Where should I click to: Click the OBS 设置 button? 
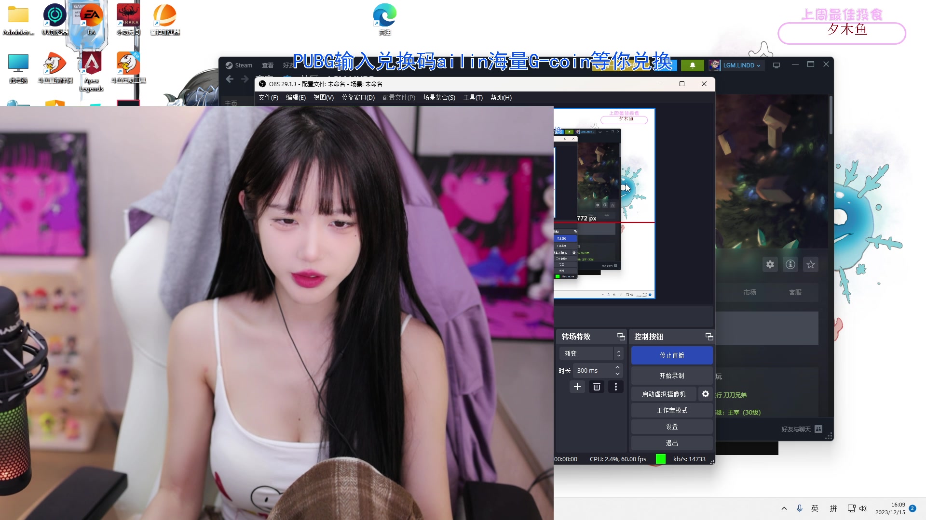coord(672,427)
